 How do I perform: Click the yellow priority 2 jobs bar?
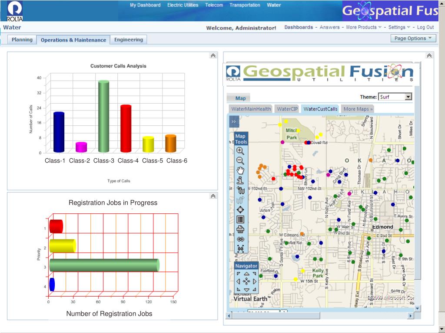pyautogui.click(x=63, y=246)
